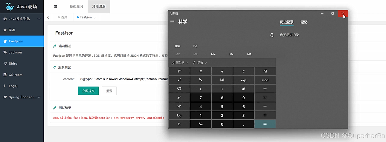Click the calculator C clear button
Viewport: 386px width, 142px height.
[244, 71]
